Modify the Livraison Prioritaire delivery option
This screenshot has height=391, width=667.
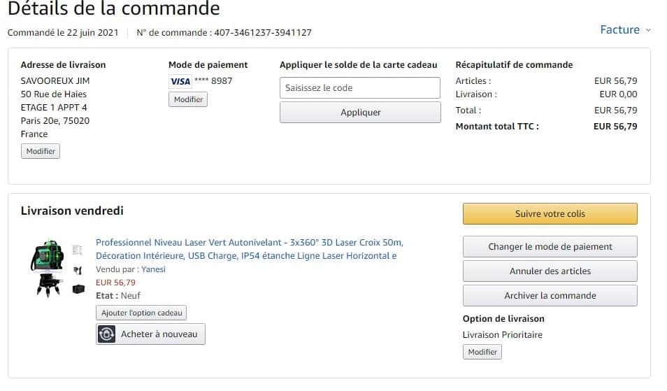(x=482, y=352)
